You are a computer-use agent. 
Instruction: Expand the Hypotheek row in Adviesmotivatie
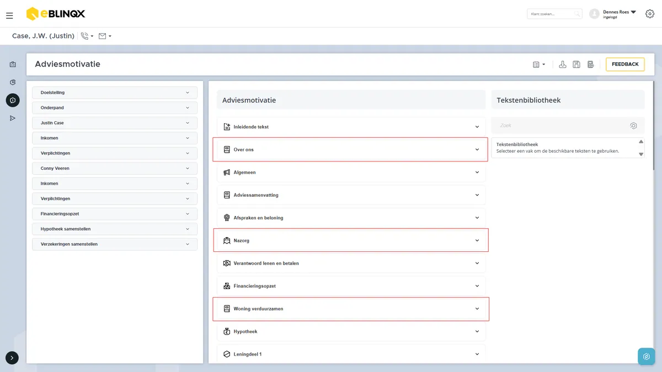pos(351,332)
